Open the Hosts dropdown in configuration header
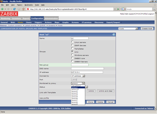 (128, 29)
